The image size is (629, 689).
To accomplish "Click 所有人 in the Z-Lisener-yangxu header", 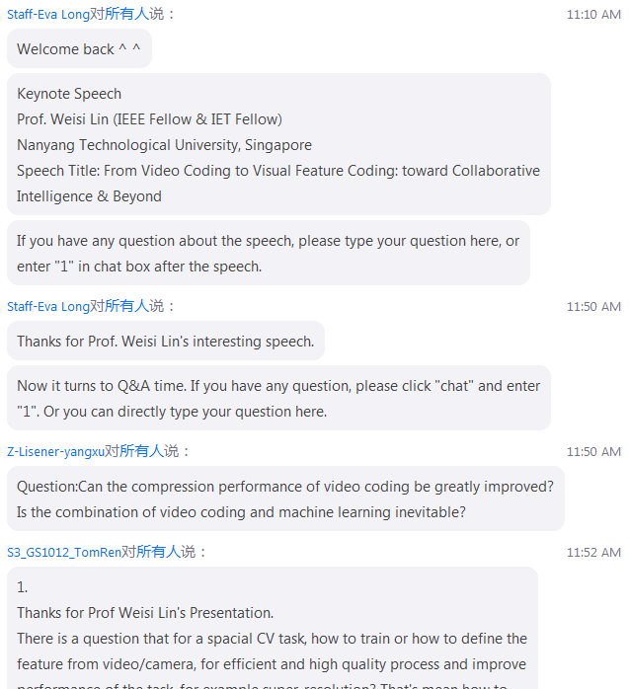I will 141,452.
